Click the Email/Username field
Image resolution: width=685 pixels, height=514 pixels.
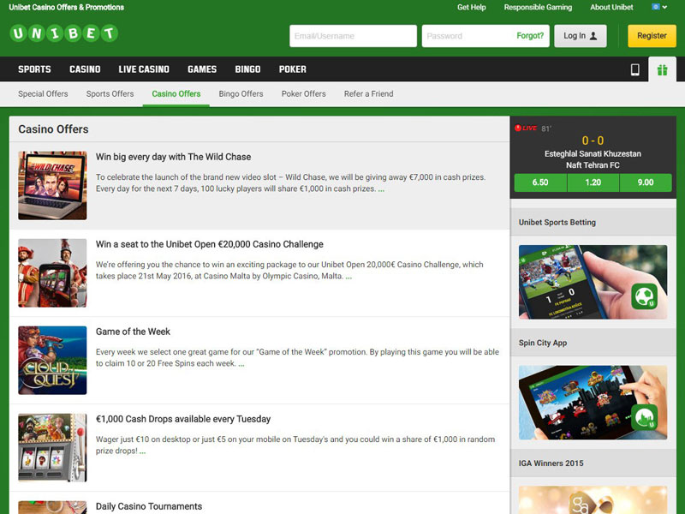pos(353,36)
